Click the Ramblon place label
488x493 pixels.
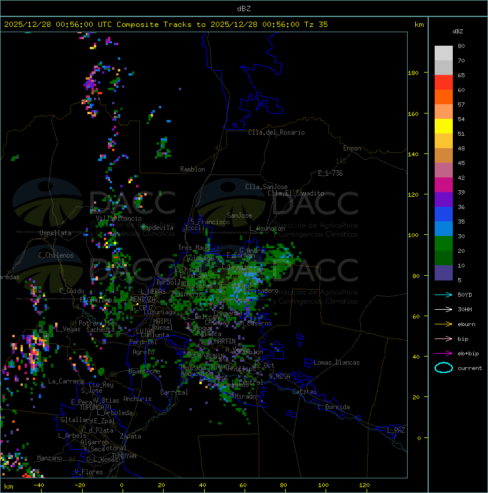[x=192, y=169]
